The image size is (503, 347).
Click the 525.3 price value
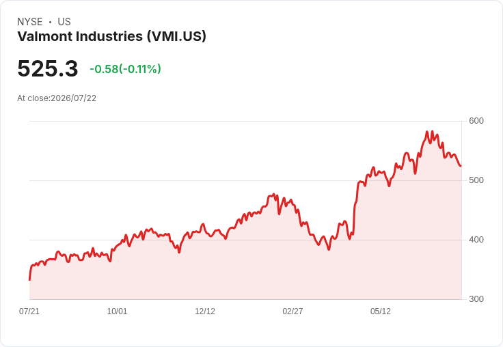(x=47, y=68)
